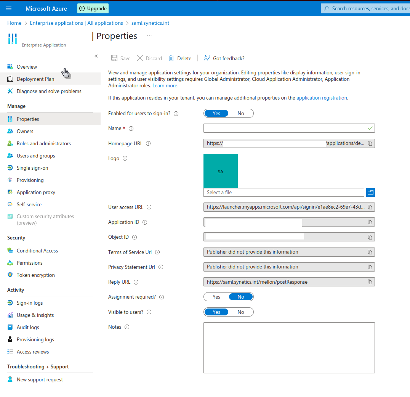Set Enabled for users to sign-in to Yes

(x=216, y=113)
